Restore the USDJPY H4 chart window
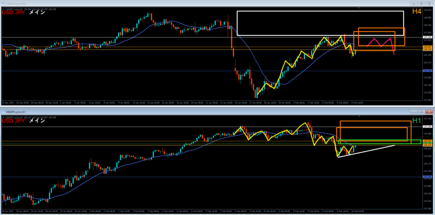The width and height of the screenshot is (435, 215). (421, 3)
